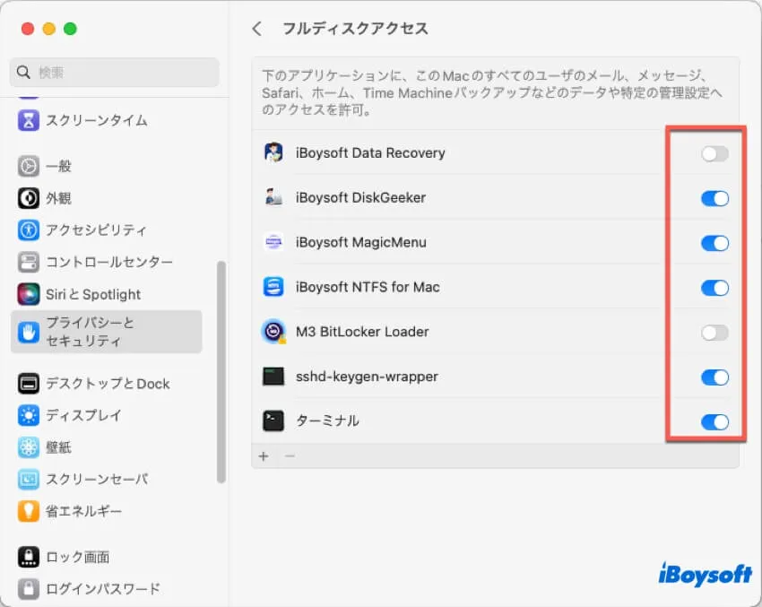
Task: Open 省エネルギー sidebar text
Action: pyautogui.click(x=83, y=511)
